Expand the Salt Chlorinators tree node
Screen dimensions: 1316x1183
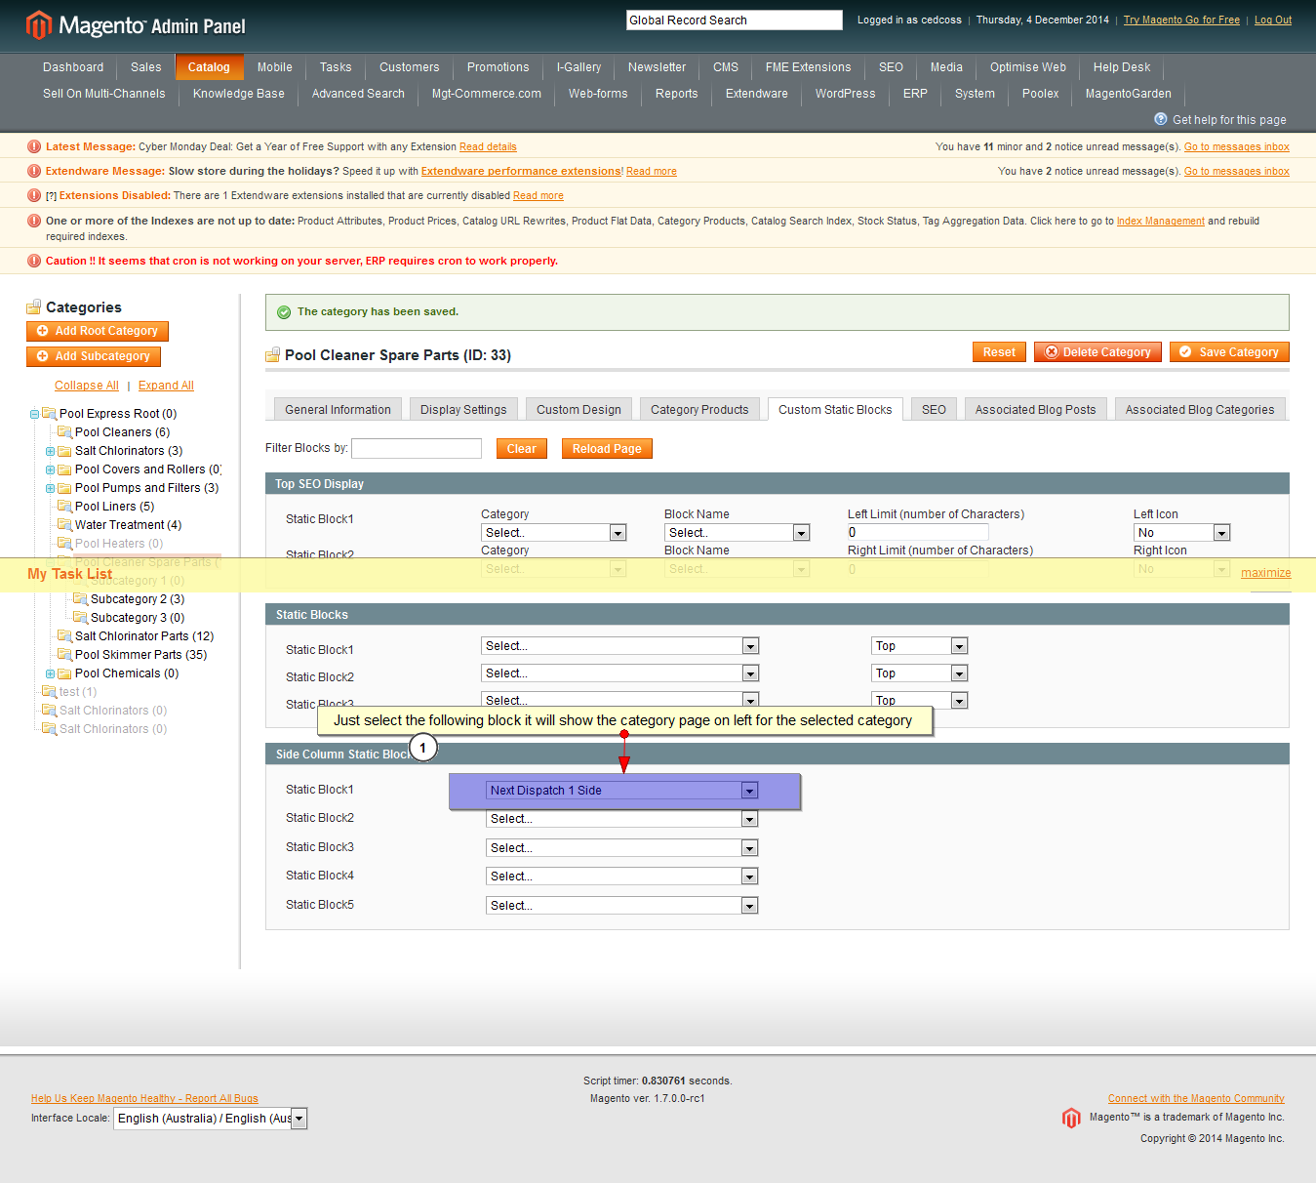click(50, 451)
